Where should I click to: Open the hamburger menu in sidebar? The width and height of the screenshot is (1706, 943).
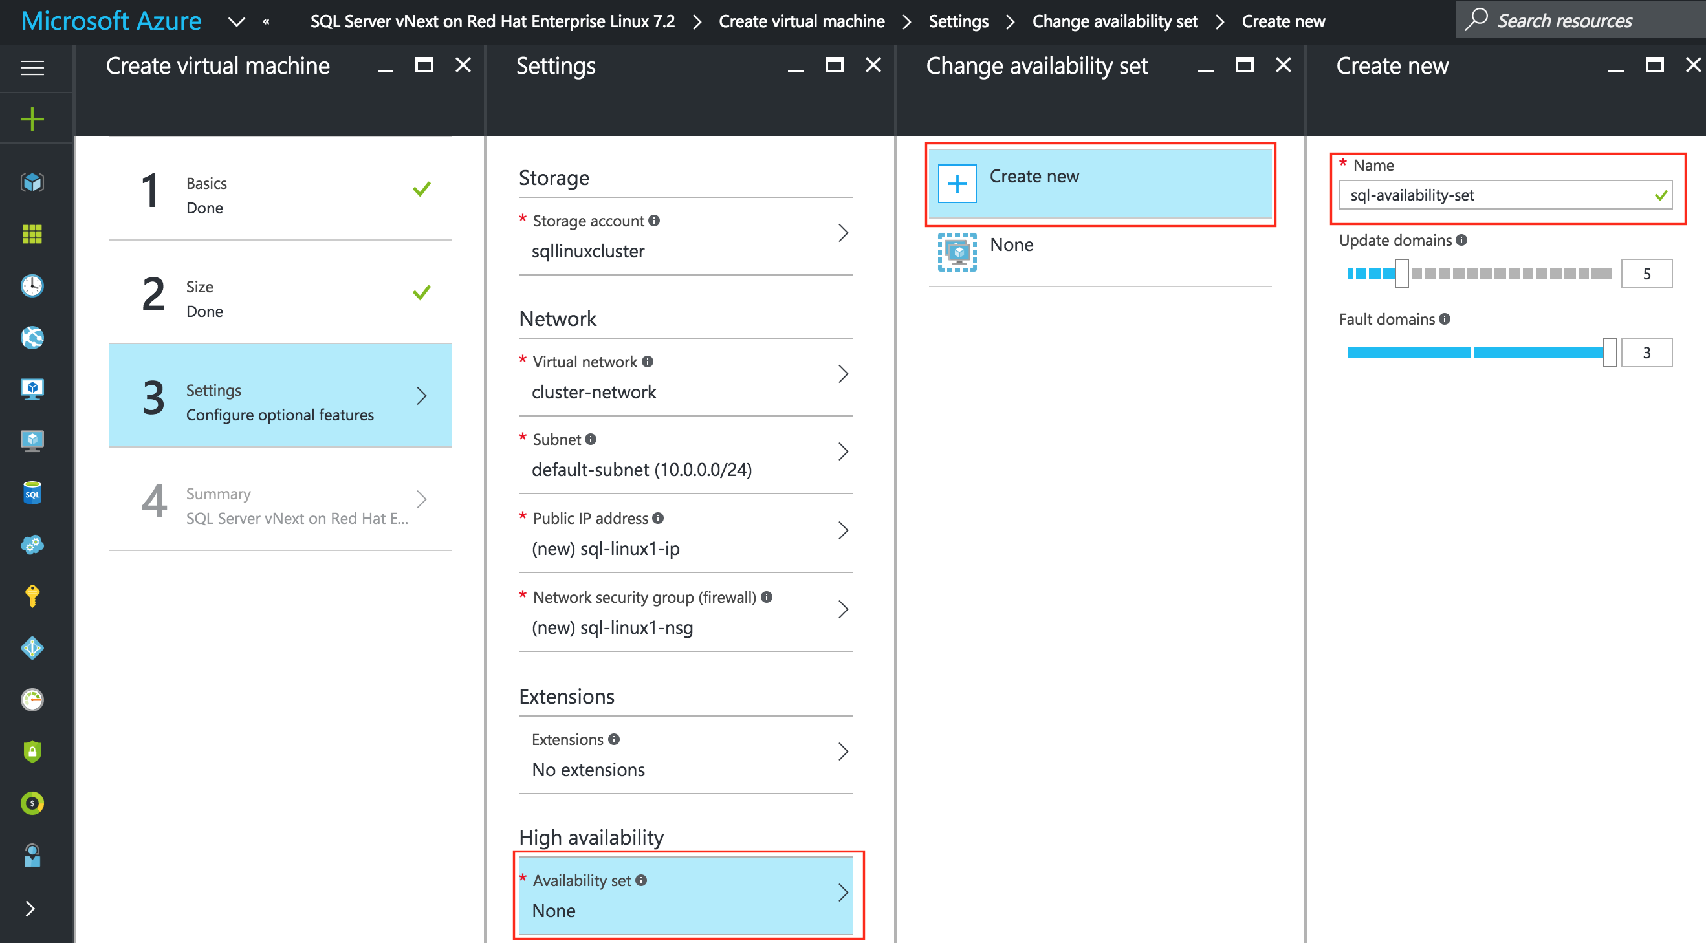click(32, 67)
